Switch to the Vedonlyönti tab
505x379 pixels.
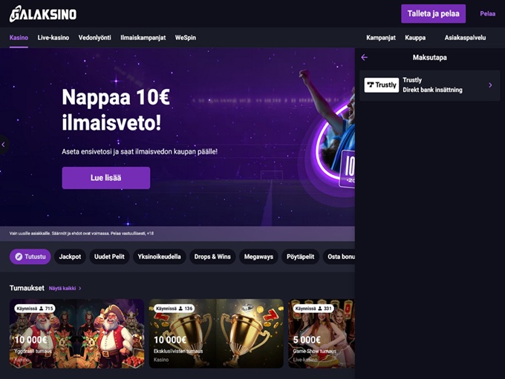95,38
